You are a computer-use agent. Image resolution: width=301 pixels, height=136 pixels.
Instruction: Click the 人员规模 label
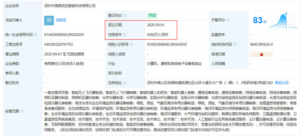click(x=218, y=64)
